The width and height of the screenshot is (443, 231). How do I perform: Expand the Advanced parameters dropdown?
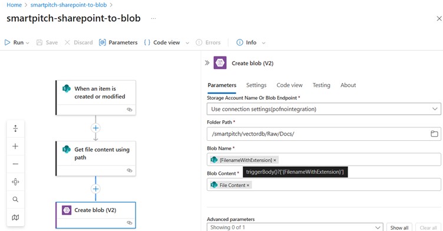click(295, 227)
